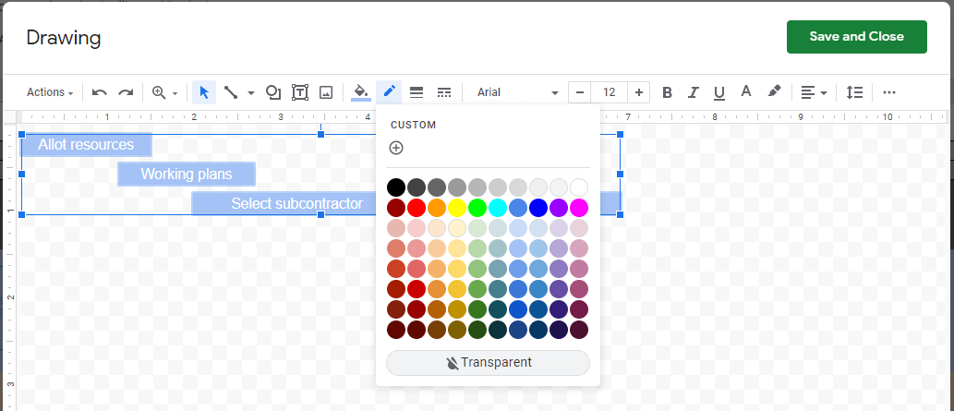Select the Text box tool

pos(300,92)
